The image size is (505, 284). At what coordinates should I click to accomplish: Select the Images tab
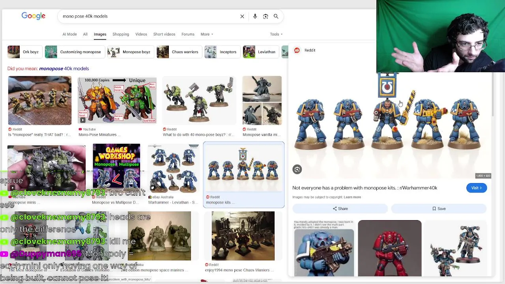100,34
